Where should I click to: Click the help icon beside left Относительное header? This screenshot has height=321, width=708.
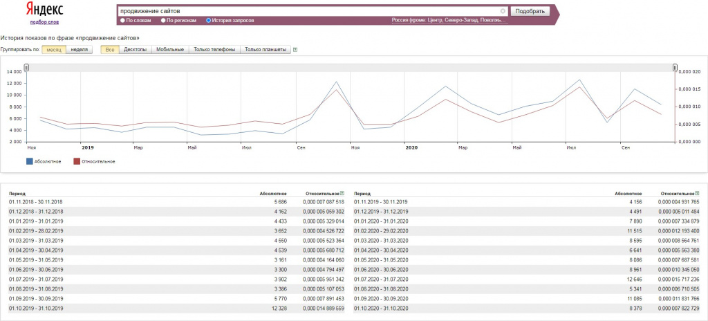pos(343,193)
